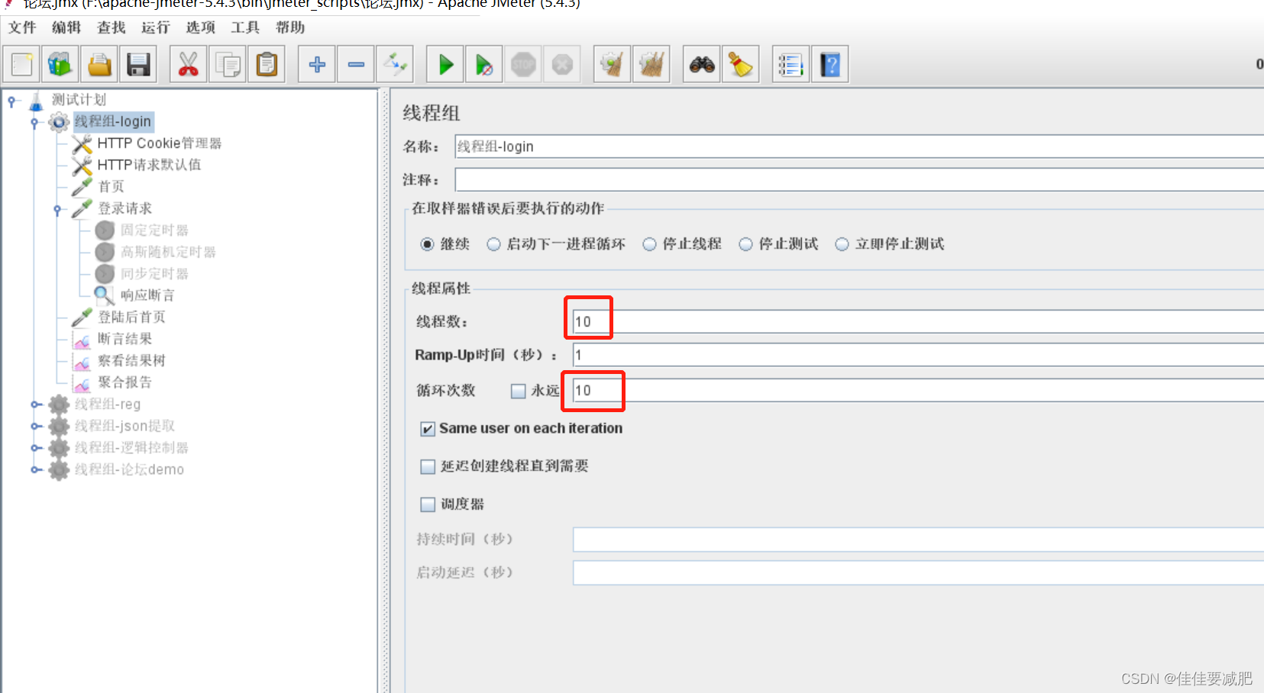Select HTTP请求默认值 in the tree
Screen dimensions: 1264x693
(x=149, y=165)
